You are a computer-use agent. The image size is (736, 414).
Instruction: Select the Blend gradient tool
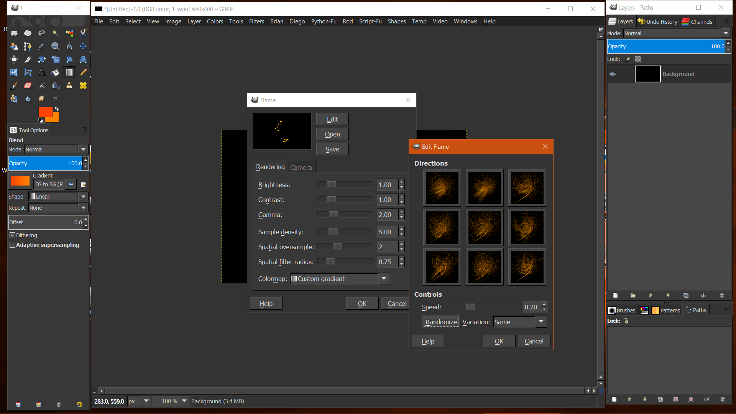69,72
